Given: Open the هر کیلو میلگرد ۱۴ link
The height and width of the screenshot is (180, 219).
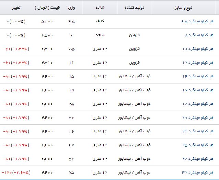Looking at the screenshot, I should [x=198, y=76].
